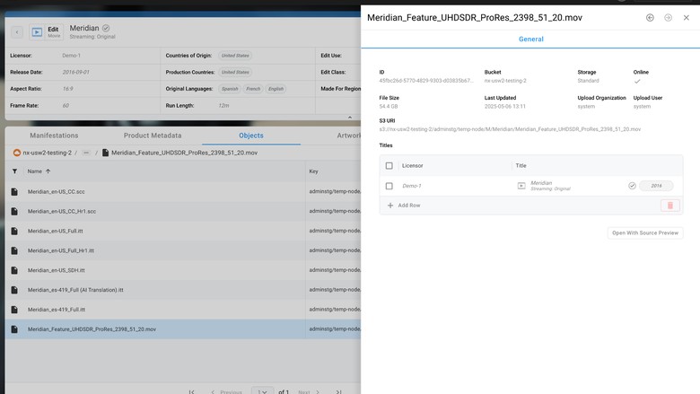
Task: Toggle the verified checkmark on Meridian title row
Action: [x=632, y=186]
